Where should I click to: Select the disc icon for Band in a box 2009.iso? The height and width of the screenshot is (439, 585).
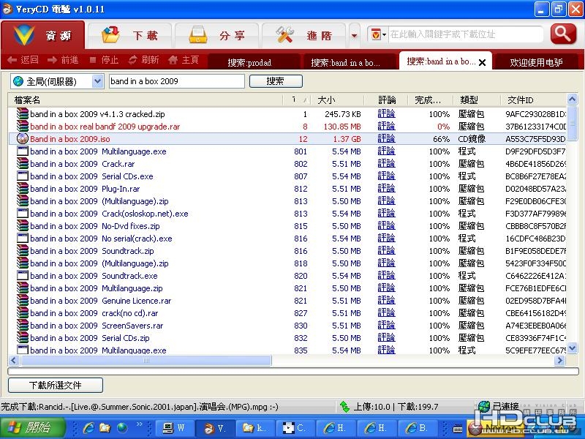tap(23, 138)
